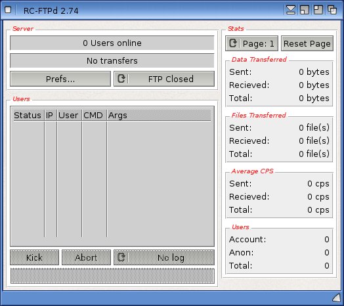Click the iconify gadget in title bar
This screenshot has height=306, width=344.
click(x=291, y=10)
